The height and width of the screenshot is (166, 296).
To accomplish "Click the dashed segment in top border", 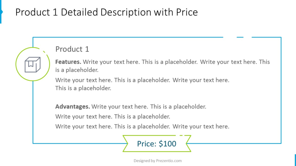I will [240, 37].
